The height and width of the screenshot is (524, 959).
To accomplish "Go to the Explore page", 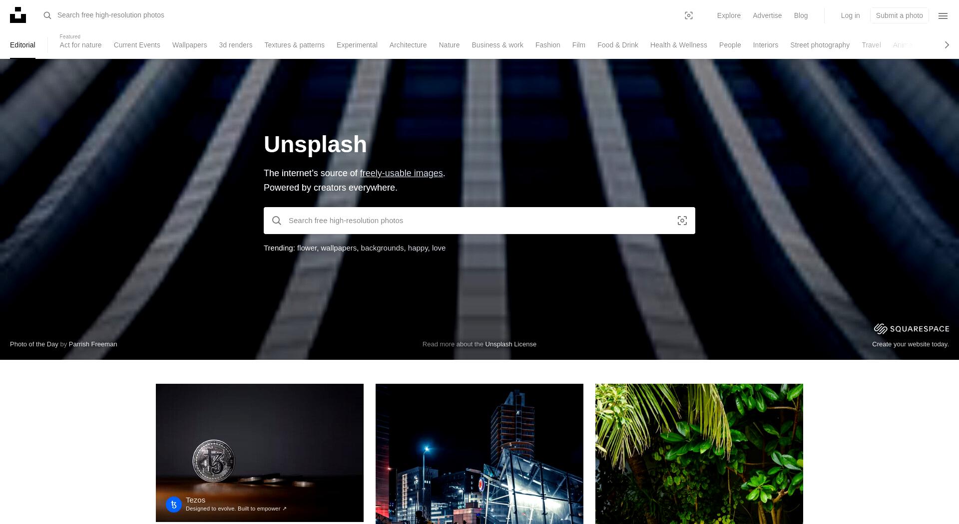I will 729,15.
